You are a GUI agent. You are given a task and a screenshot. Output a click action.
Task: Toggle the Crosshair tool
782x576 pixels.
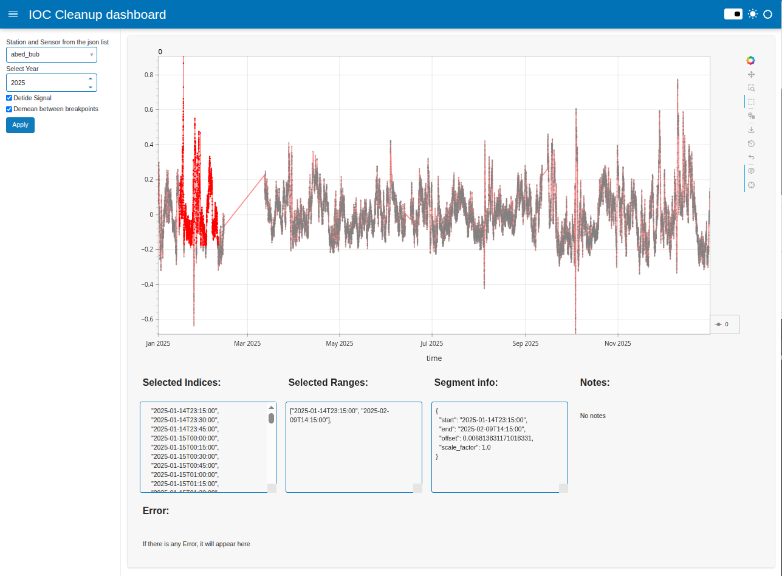coord(751,185)
